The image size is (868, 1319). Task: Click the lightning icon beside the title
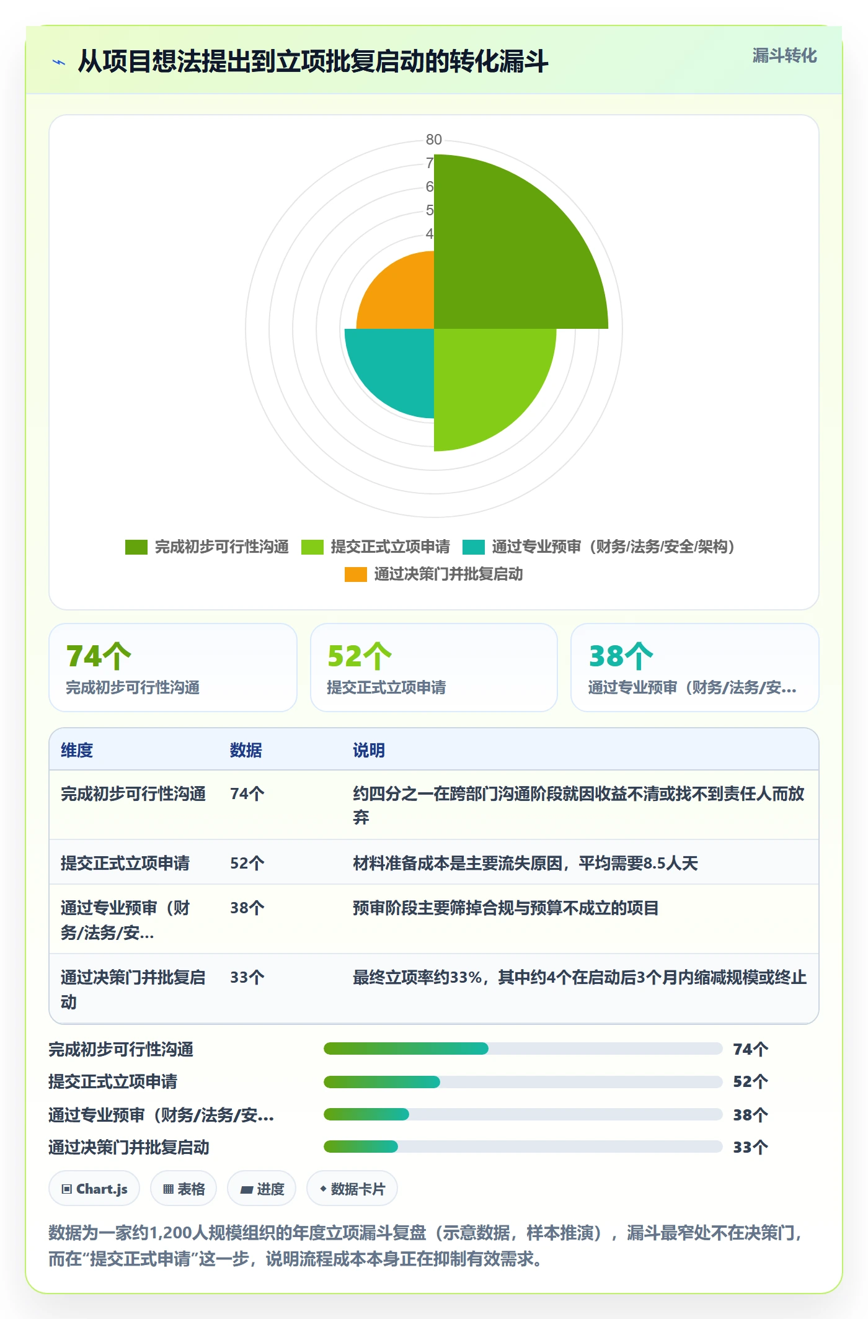point(59,62)
